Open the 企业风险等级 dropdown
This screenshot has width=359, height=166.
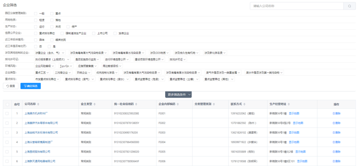(44, 66)
